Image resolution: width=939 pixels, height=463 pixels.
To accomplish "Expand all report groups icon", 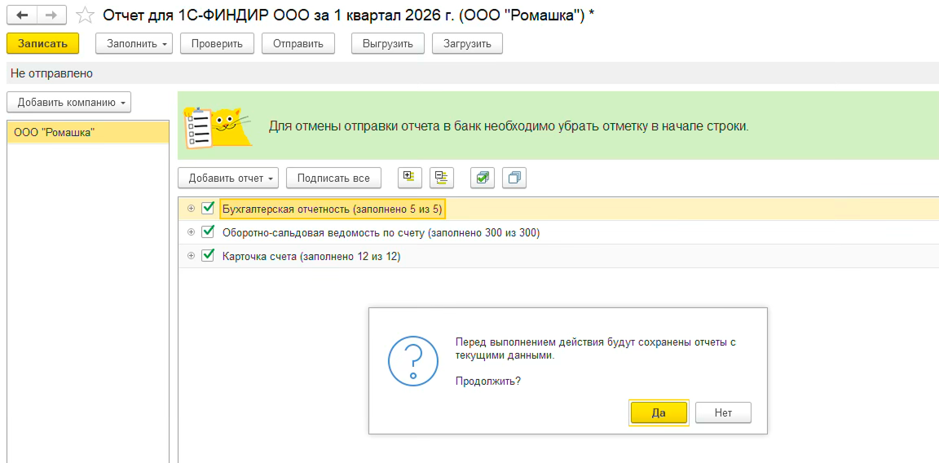I will (x=410, y=178).
